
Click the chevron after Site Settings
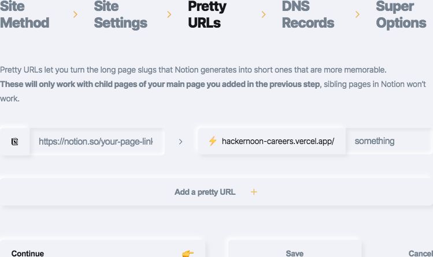coord(169,14)
